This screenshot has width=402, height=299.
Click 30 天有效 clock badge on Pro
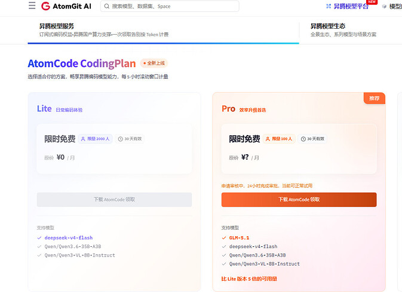coord(312,139)
